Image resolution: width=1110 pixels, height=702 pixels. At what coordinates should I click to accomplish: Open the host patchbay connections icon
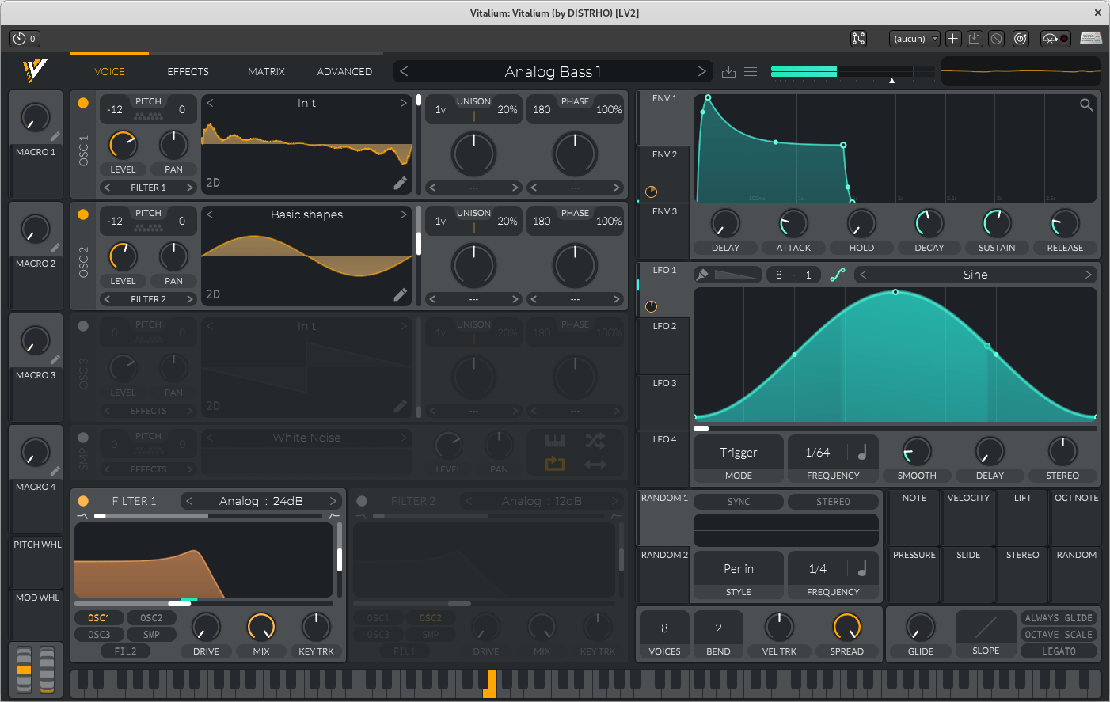[858, 38]
